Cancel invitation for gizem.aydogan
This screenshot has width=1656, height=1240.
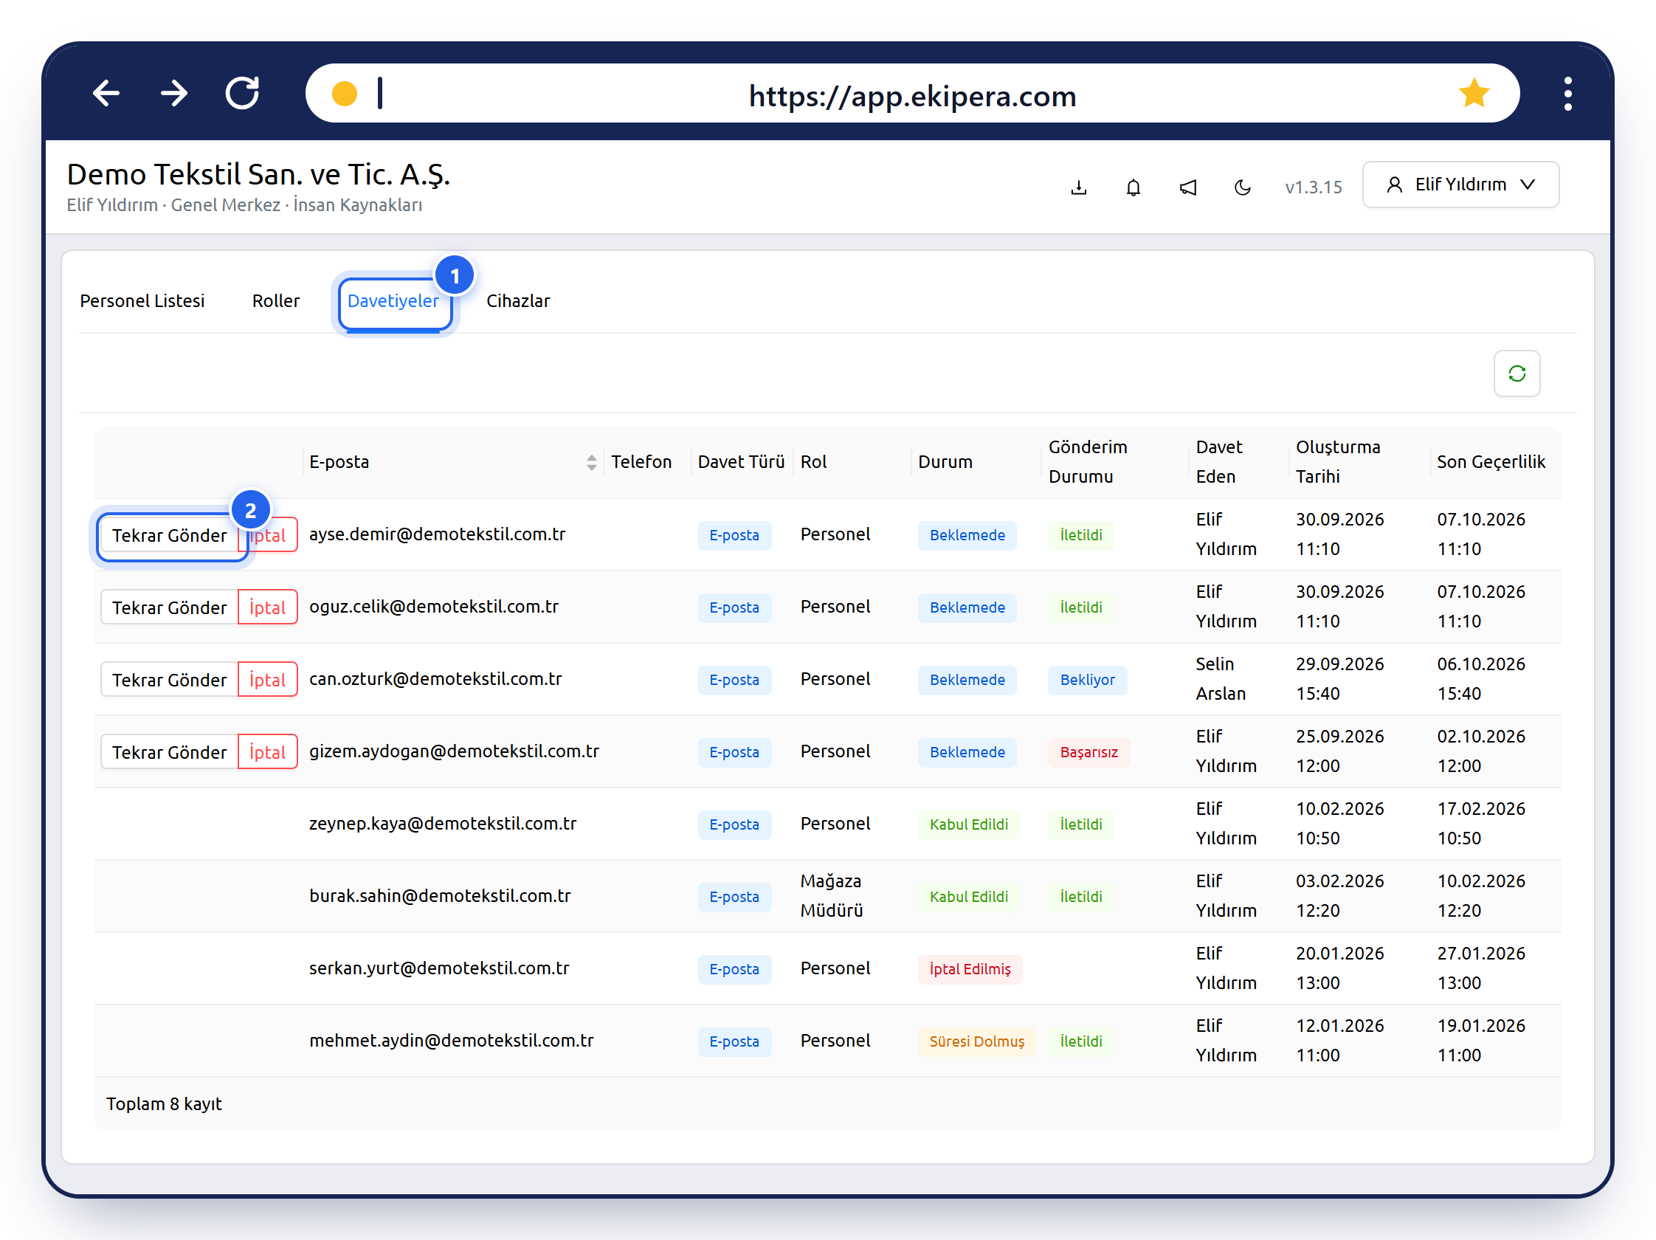point(267,752)
